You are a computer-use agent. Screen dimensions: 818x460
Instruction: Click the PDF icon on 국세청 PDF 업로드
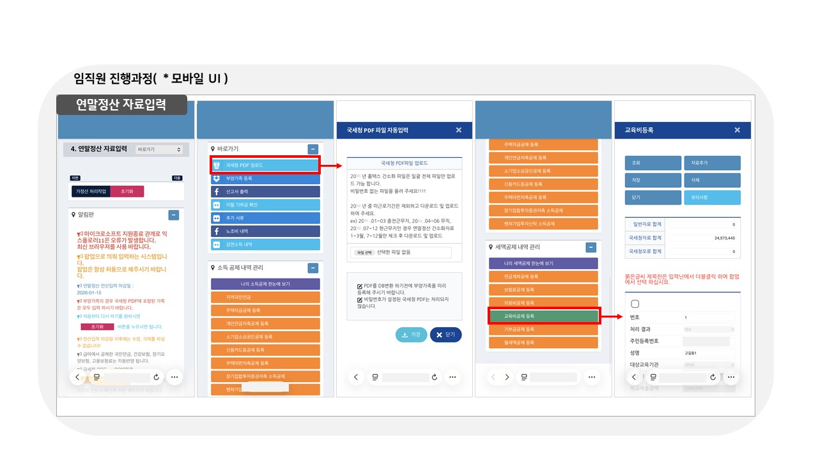(x=216, y=165)
